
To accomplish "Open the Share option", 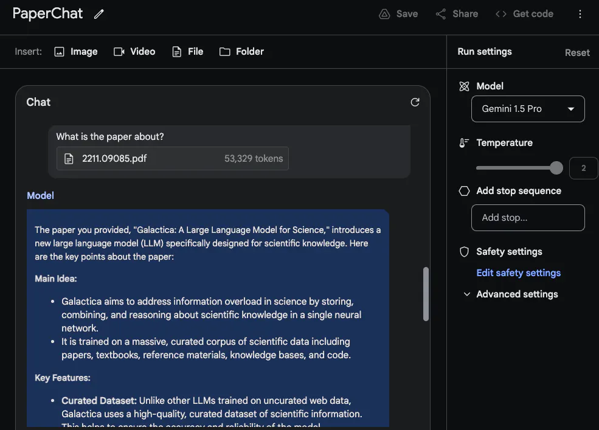I will pyautogui.click(x=457, y=14).
